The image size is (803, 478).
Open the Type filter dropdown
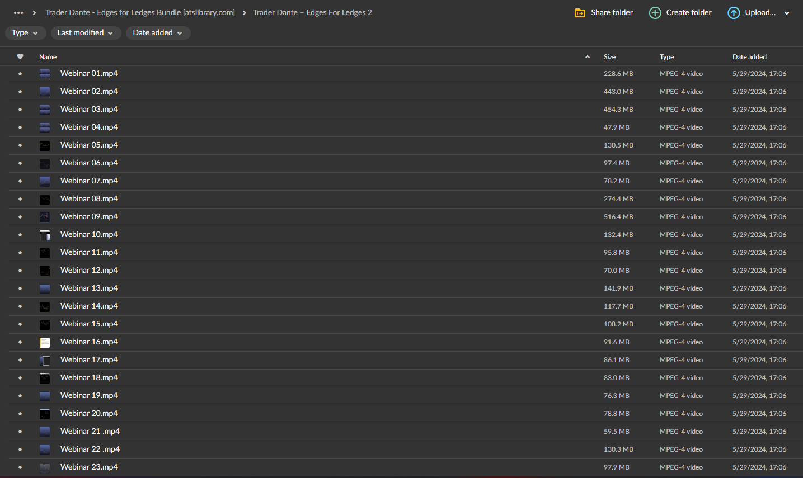(x=25, y=33)
